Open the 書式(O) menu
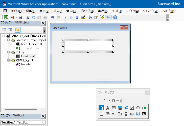 coord(71,11)
